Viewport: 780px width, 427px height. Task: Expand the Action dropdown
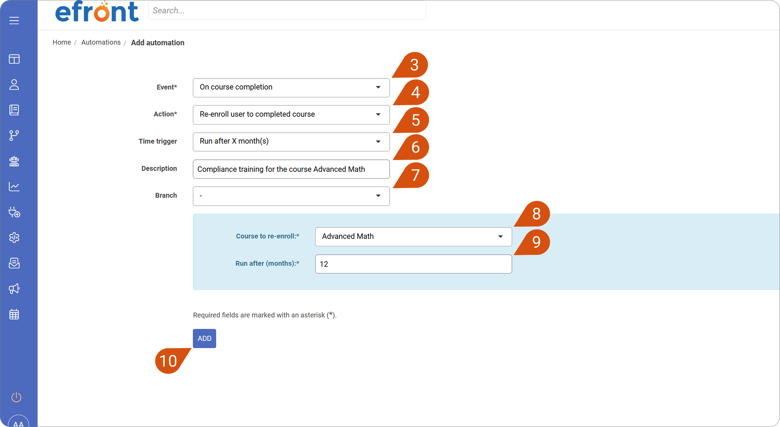[x=291, y=115]
